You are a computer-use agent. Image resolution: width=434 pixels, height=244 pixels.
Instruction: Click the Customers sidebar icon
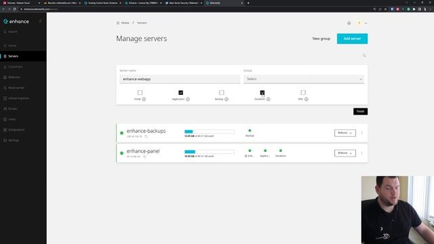[x=5, y=66]
